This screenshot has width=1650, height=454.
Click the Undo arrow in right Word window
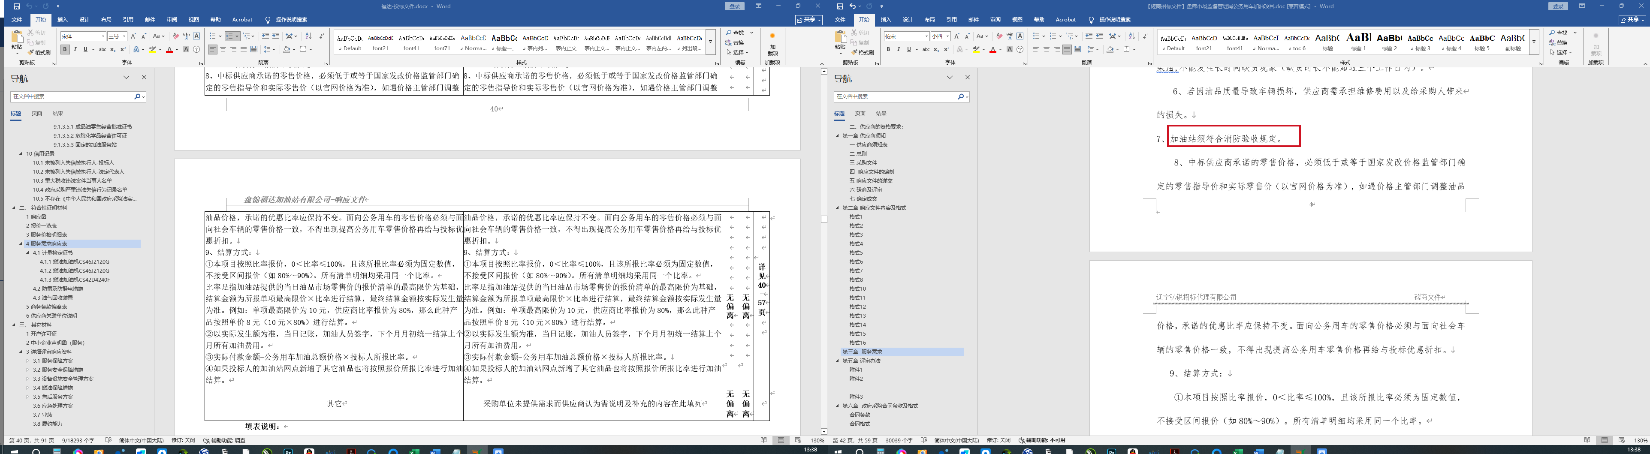[x=853, y=6]
